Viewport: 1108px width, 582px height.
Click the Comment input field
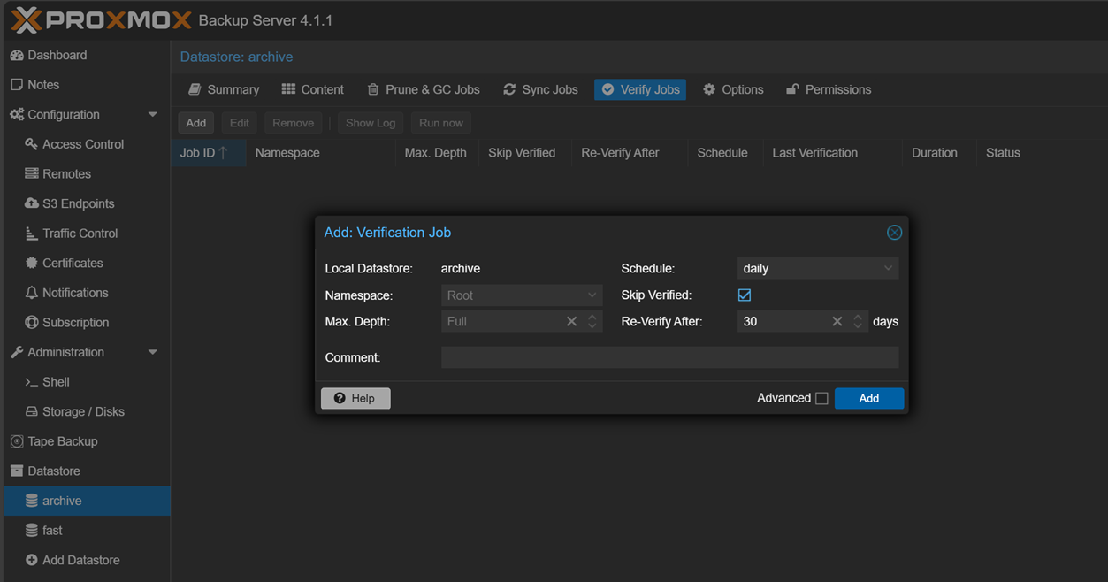pyautogui.click(x=669, y=356)
